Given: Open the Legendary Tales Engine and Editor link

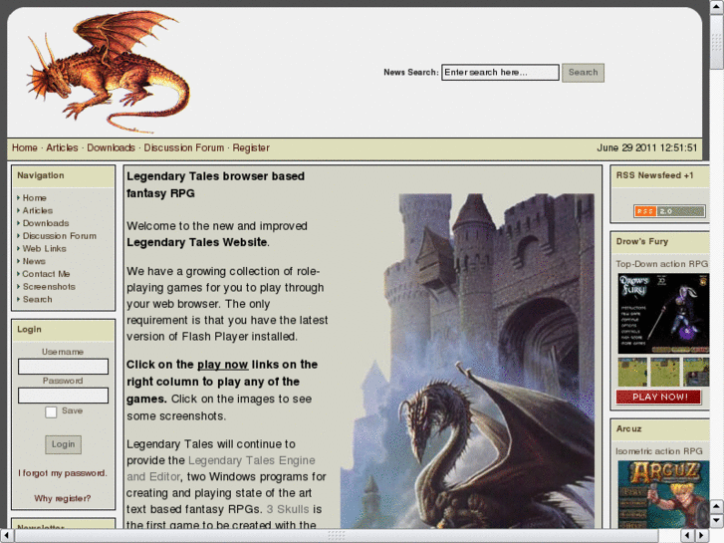Looking at the screenshot, I should coord(221,468).
